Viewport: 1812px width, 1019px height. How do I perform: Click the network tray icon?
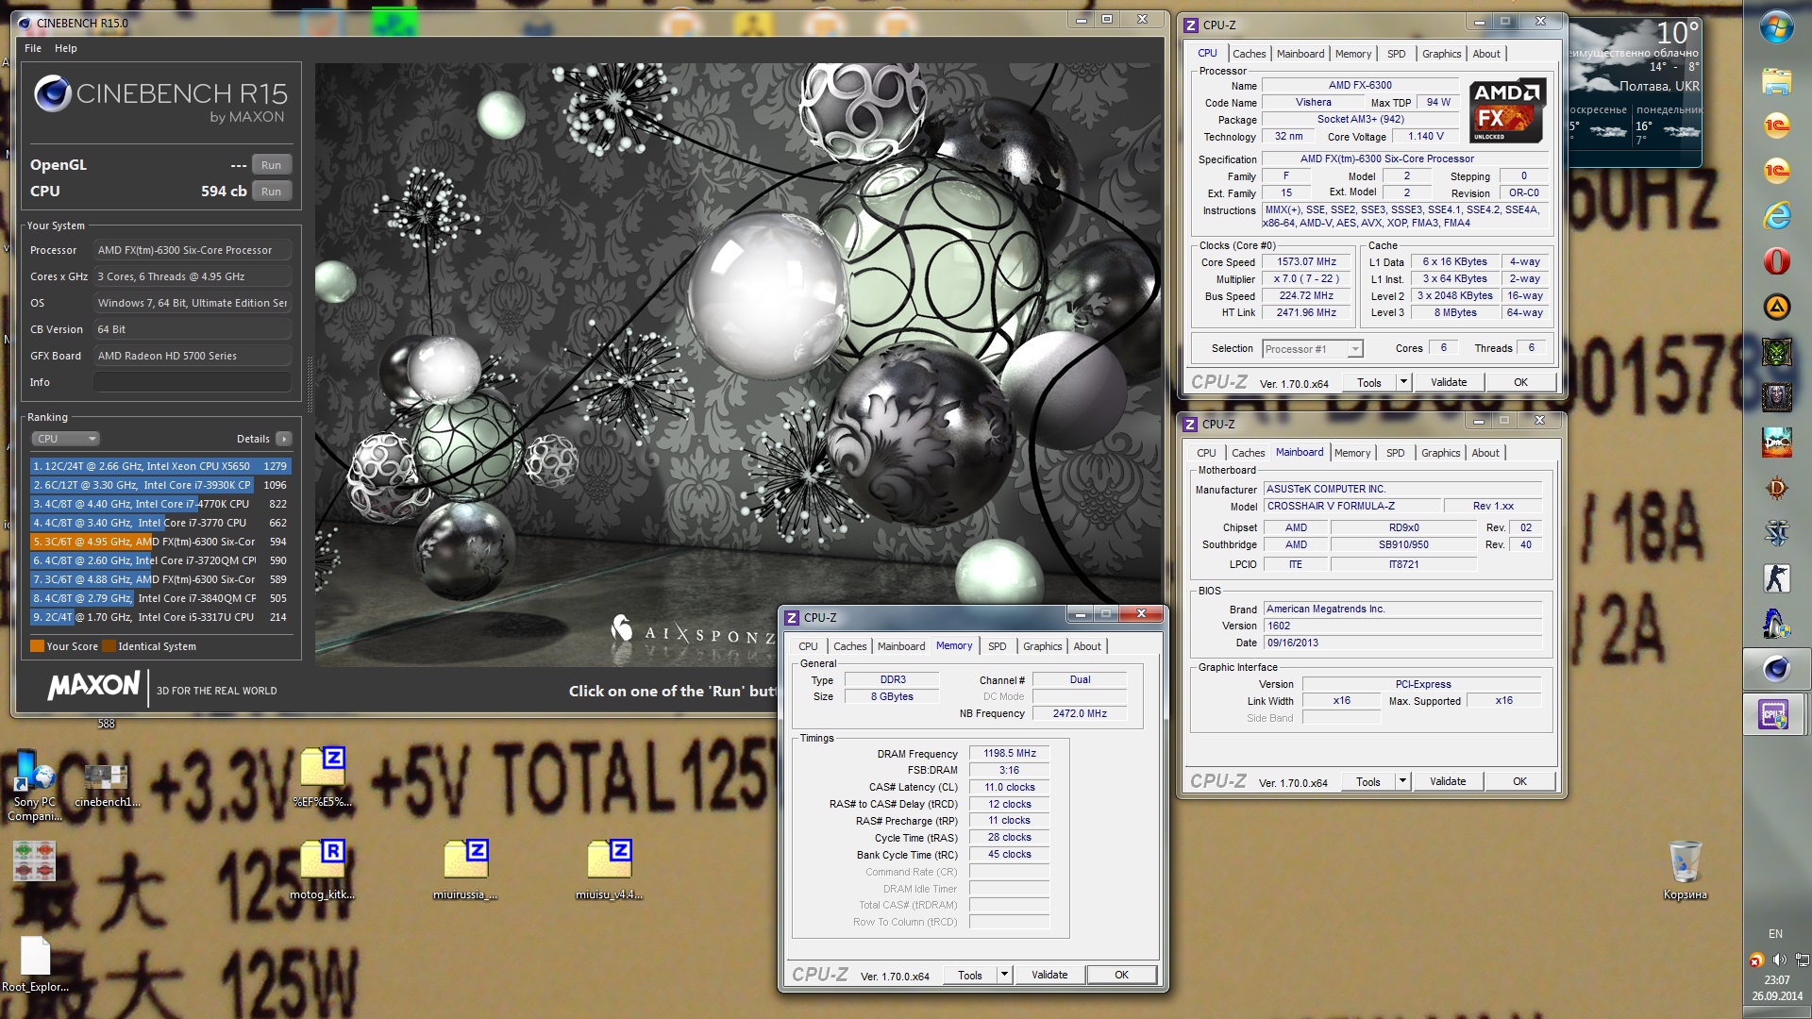tap(1802, 960)
